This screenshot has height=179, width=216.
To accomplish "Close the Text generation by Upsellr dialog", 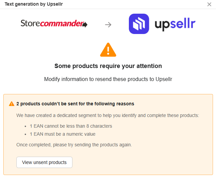I will pyautogui.click(x=209, y=4).
